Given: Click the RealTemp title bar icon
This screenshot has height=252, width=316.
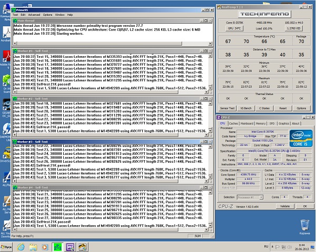Looking at the screenshot, I should click(x=219, y=7).
